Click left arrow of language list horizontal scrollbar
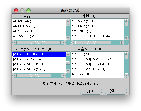141x111 pixels. click(15, 43)
